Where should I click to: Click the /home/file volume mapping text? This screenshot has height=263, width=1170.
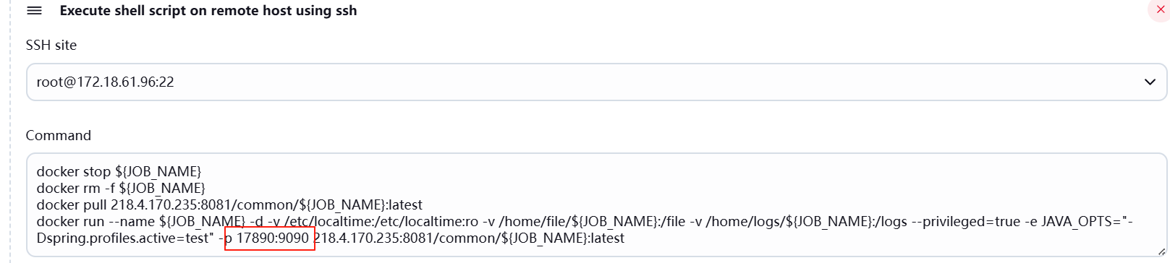tap(593, 221)
